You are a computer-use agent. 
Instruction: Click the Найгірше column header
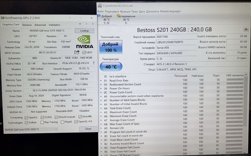pos(197,76)
